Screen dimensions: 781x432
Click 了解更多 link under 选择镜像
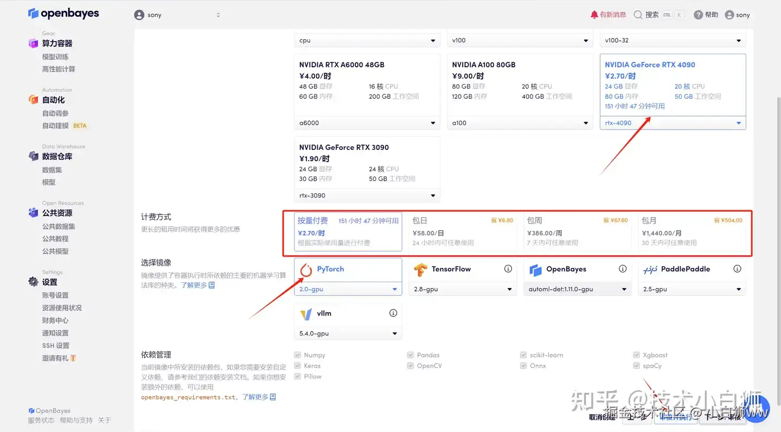(x=197, y=285)
